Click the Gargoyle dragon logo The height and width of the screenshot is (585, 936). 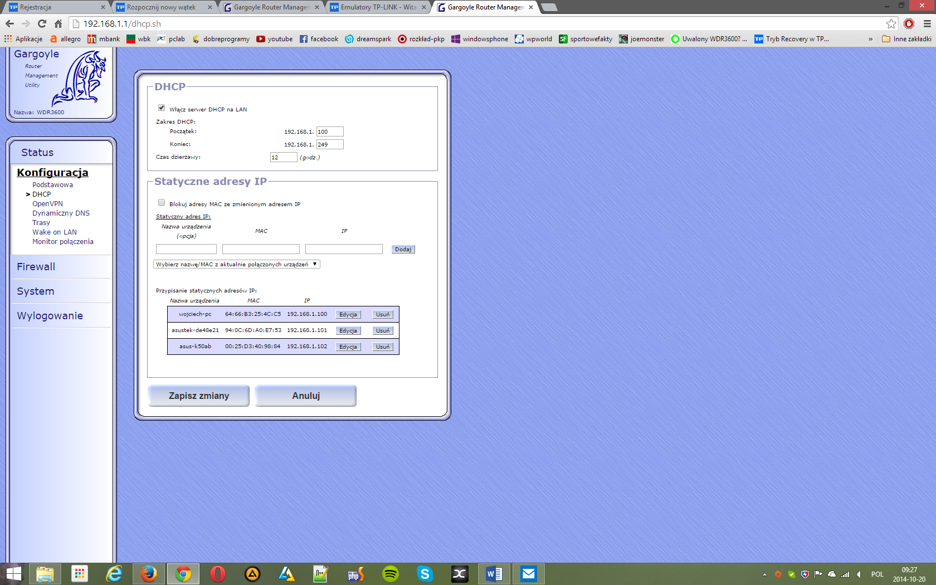coord(81,78)
